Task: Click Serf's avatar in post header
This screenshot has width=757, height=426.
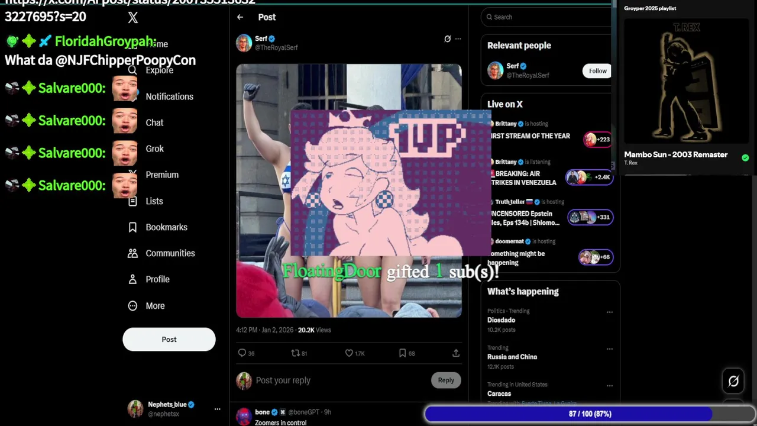Action: 244,43
